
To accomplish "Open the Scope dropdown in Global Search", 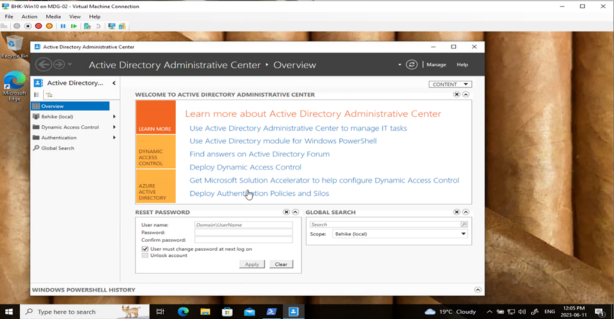I will click(463, 234).
